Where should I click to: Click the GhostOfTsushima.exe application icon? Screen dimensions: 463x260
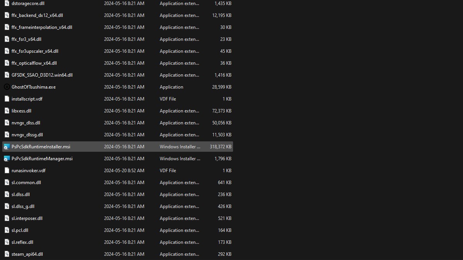(x=7, y=87)
